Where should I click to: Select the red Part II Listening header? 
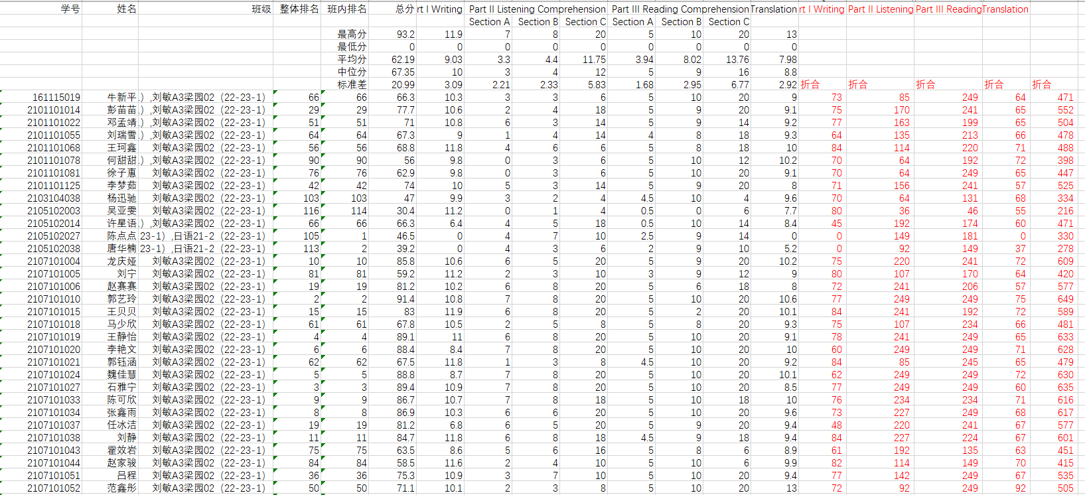tap(880, 9)
